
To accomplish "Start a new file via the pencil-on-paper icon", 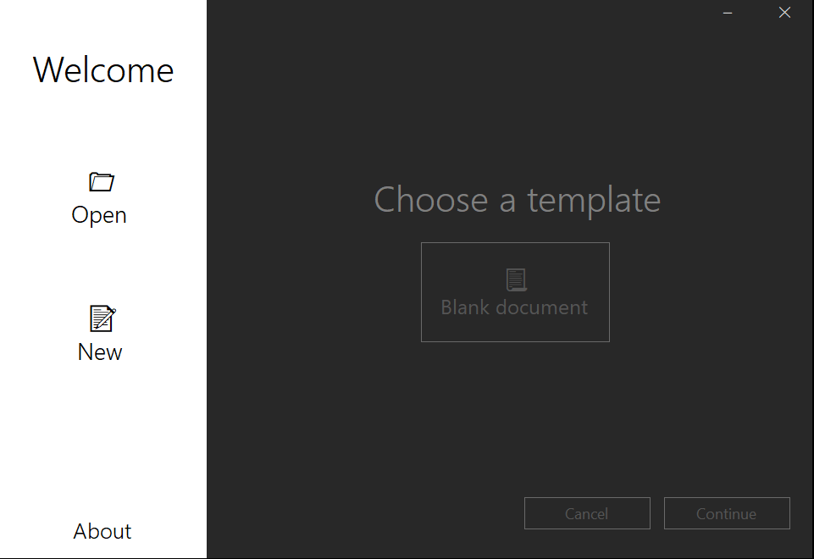I will (x=100, y=318).
